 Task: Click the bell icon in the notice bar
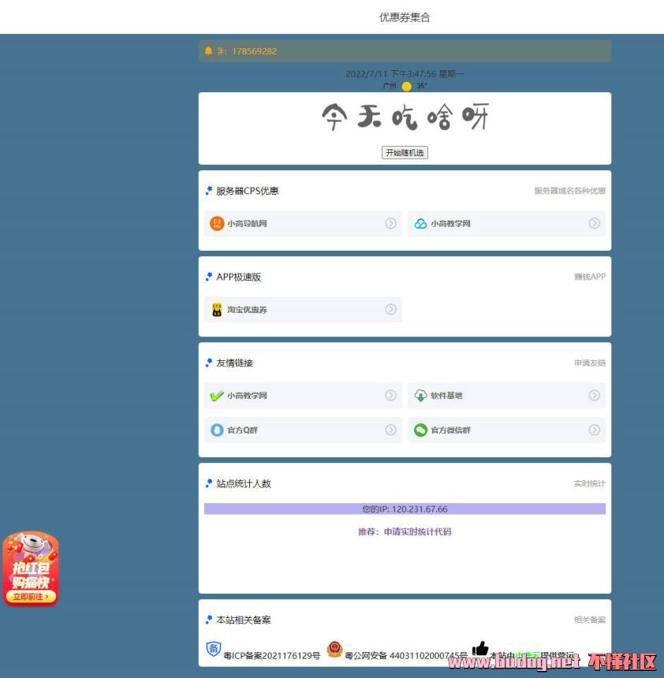[x=209, y=51]
